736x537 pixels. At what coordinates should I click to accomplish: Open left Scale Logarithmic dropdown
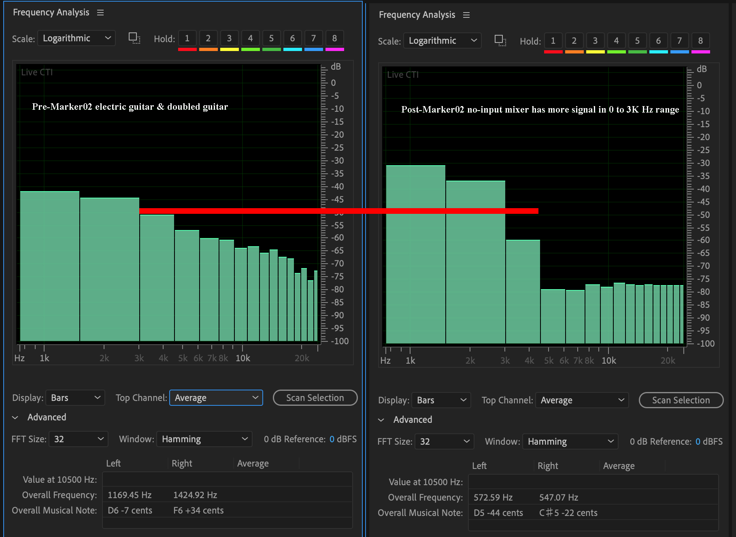click(x=77, y=38)
